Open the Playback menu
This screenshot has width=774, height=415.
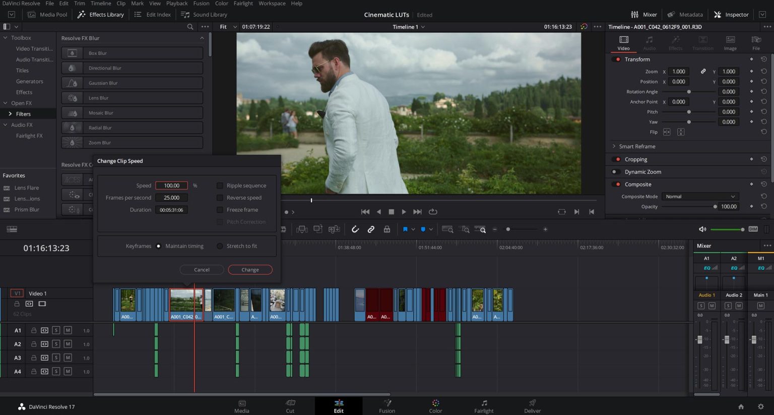pos(176,4)
